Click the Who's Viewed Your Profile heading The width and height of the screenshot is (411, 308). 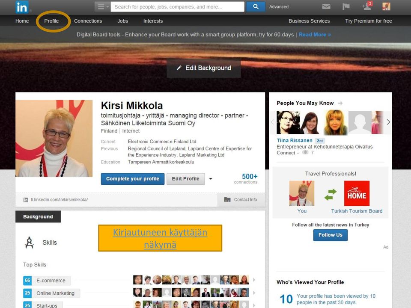click(310, 282)
